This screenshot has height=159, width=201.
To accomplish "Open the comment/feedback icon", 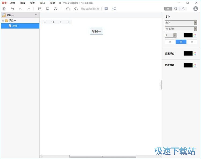I will coord(106,9).
